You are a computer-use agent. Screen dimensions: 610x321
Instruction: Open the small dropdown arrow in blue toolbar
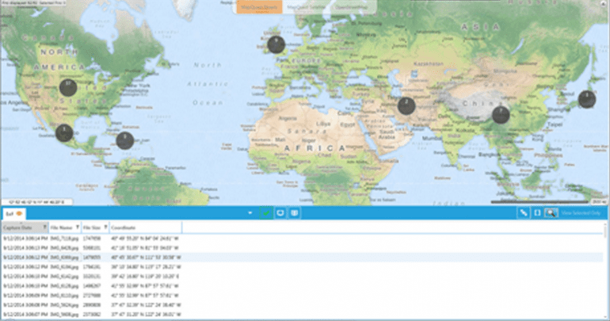tap(250, 213)
